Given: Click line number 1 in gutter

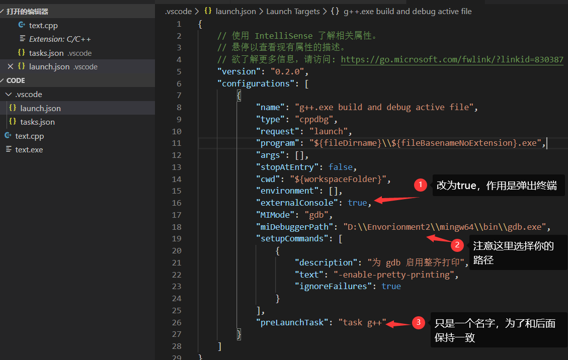Looking at the screenshot, I should tap(179, 24).
